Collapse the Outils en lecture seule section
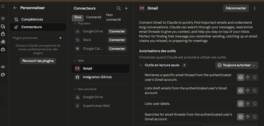The height and width of the screenshot is (126, 264). 141,65
